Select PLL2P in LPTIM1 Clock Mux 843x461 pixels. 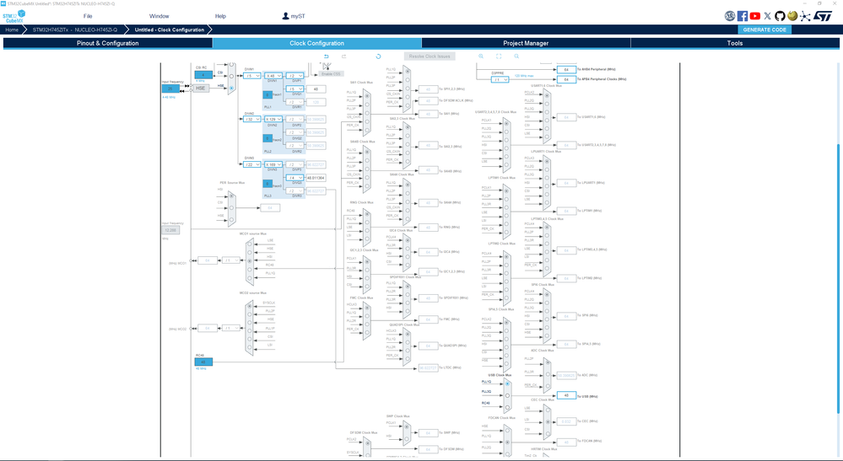tap(506, 199)
